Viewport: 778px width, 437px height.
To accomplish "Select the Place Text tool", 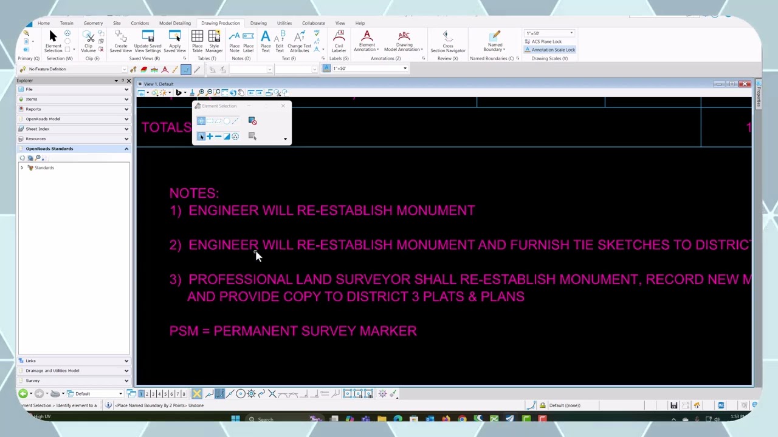I will click(x=266, y=41).
